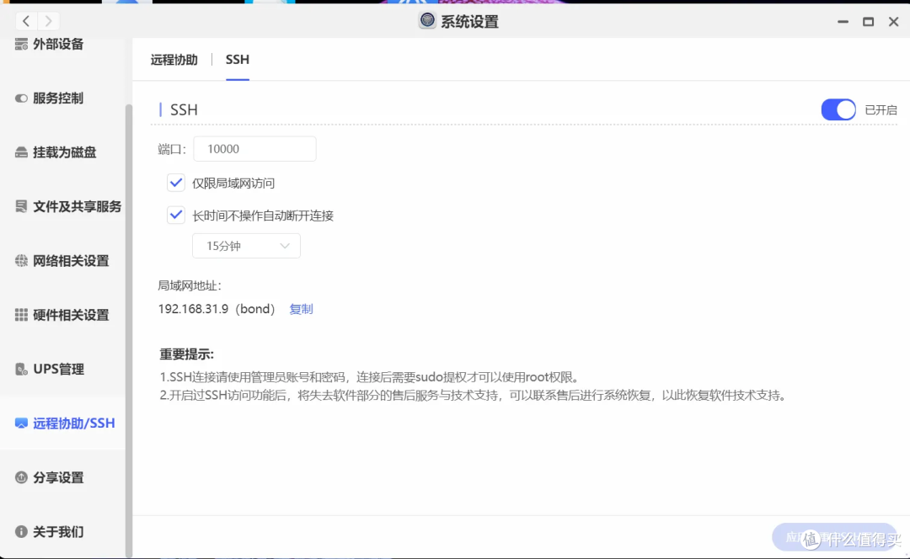Click the port input showing 10000
The width and height of the screenshot is (910, 559).
[254, 148]
